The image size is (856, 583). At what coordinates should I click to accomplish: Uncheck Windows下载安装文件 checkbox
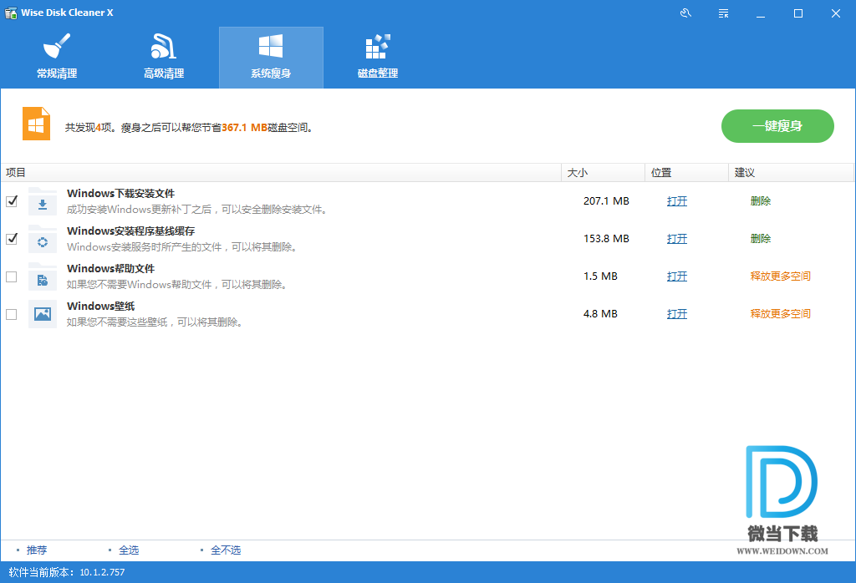pos(12,201)
